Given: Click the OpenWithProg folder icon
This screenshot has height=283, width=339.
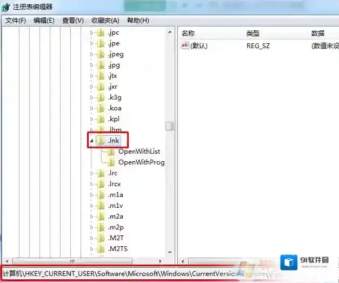Looking at the screenshot, I should pyautogui.click(x=111, y=162).
